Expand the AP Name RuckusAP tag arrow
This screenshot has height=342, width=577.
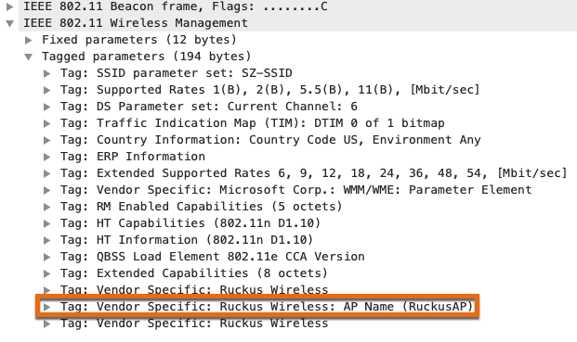pos(46,307)
